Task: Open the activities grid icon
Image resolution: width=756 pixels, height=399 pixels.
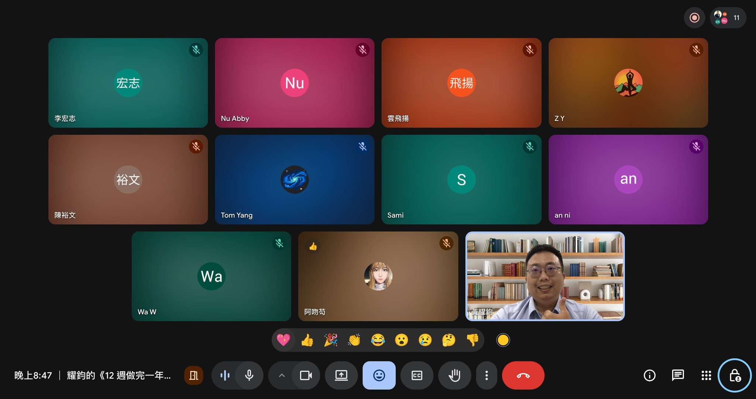Action: pos(706,375)
